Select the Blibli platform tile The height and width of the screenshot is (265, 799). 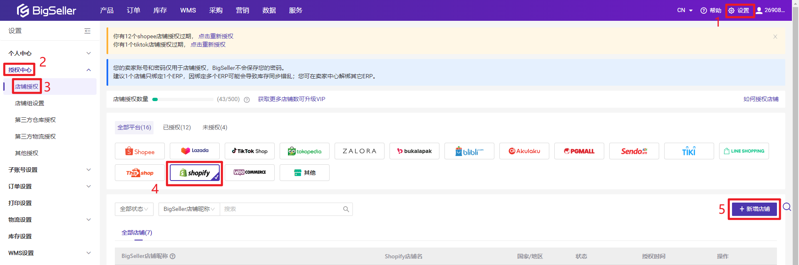click(x=469, y=151)
